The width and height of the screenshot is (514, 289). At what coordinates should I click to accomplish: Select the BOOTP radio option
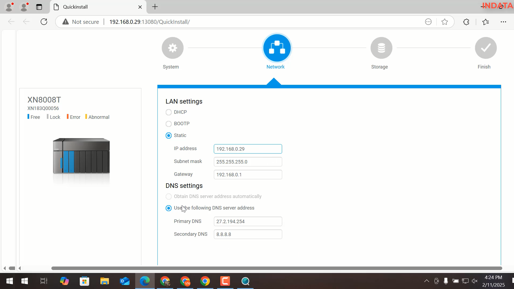point(169,124)
